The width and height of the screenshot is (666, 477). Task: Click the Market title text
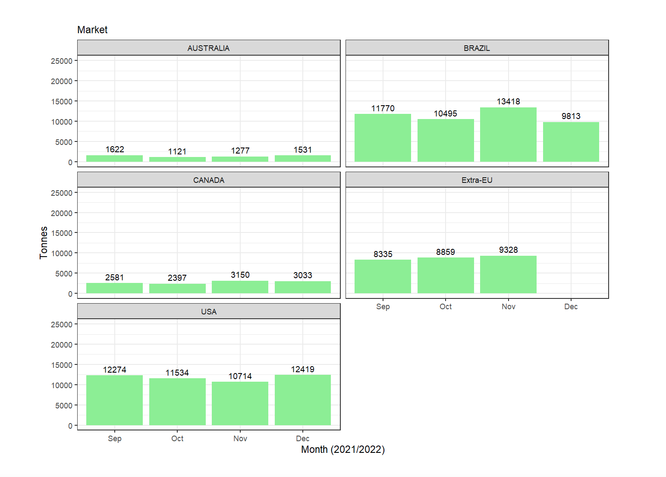[x=92, y=30]
